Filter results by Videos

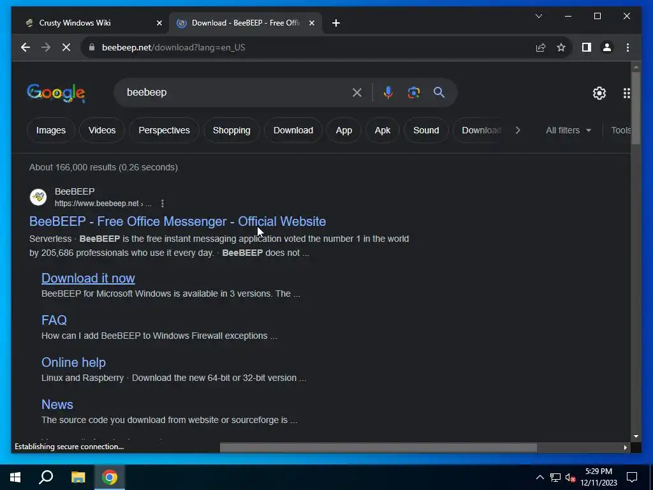(x=102, y=130)
